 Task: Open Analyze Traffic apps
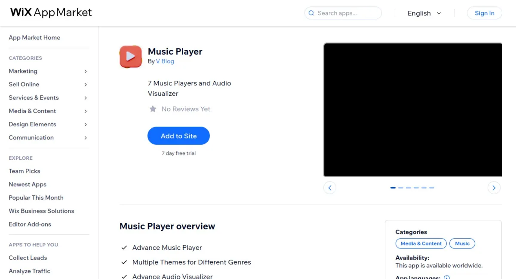29,271
